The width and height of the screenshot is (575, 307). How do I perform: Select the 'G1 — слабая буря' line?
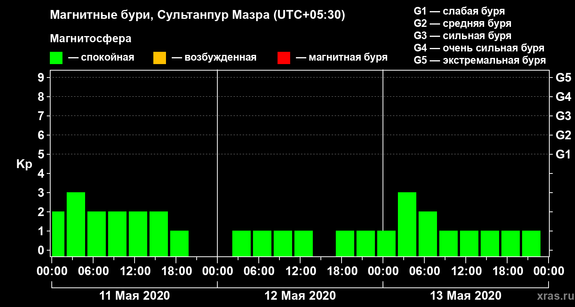(459, 11)
